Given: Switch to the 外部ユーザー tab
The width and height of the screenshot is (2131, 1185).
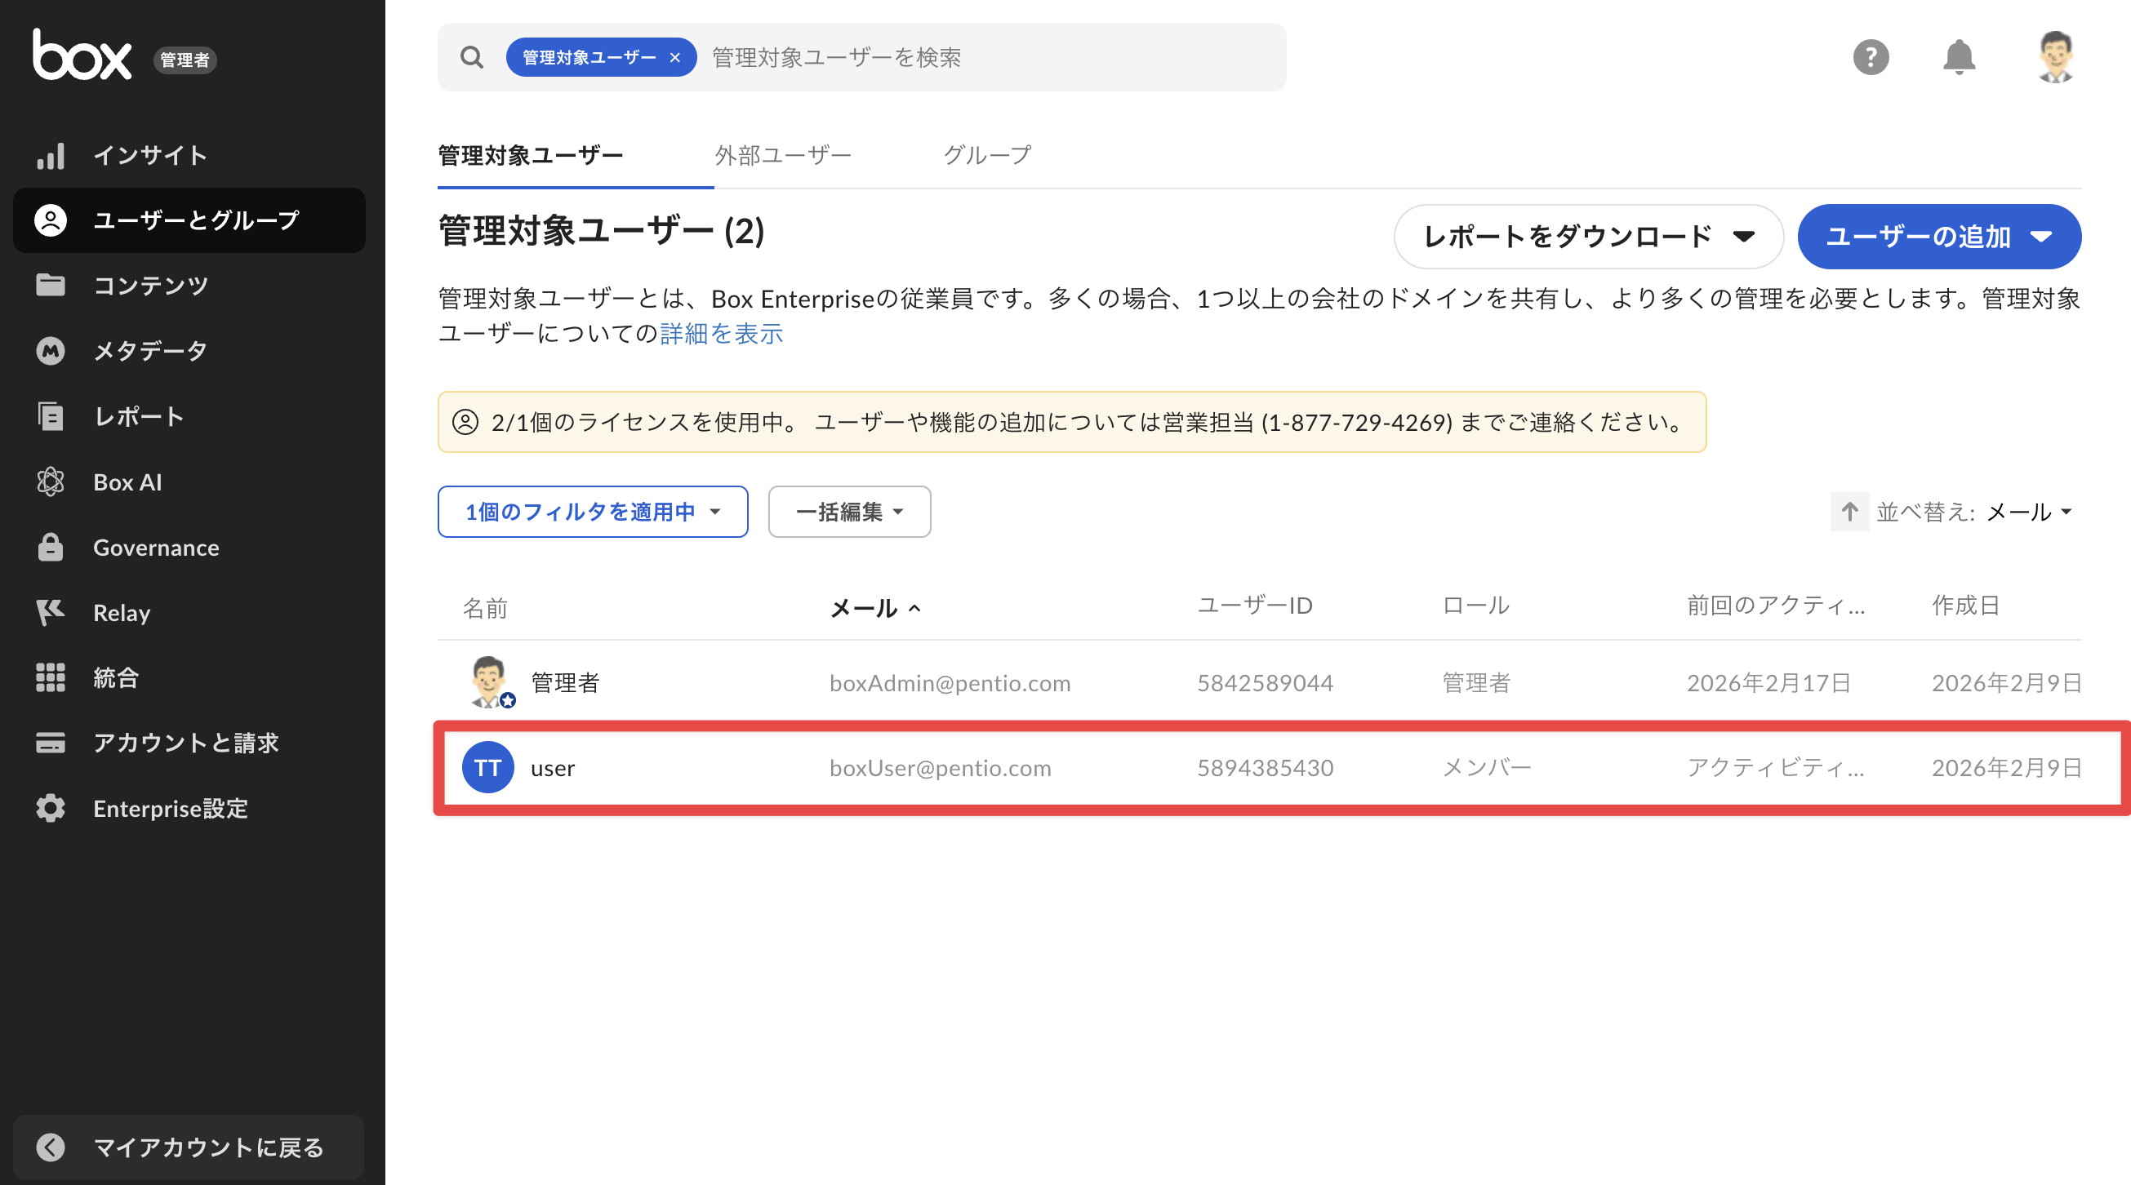Looking at the screenshot, I should pos(782,154).
